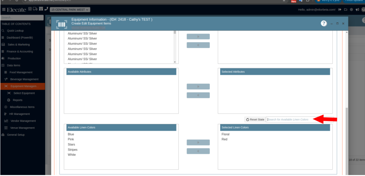Click the delivery truck icon in header
The height and width of the screenshot is (176, 365).
[35, 9]
